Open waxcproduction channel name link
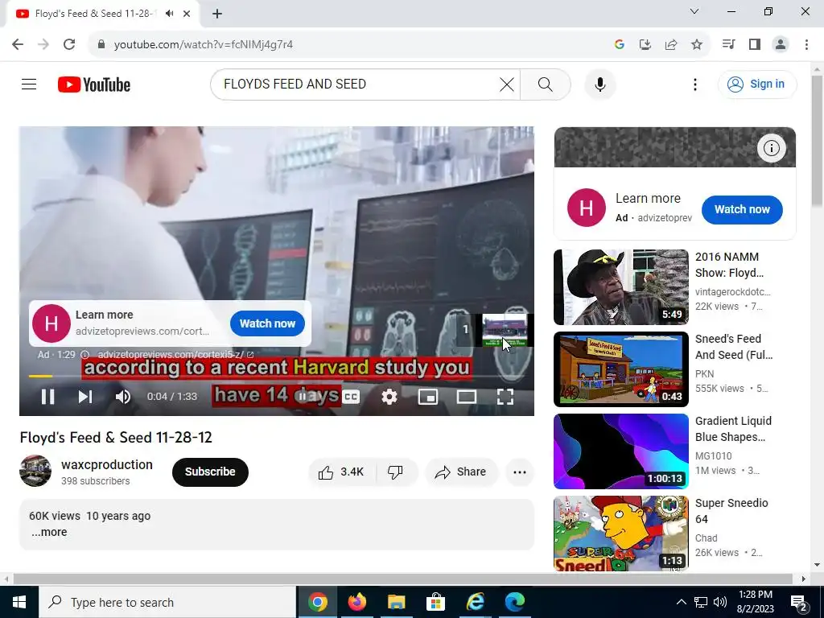Image resolution: width=824 pixels, height=618 pixels. tap(107, 464)
